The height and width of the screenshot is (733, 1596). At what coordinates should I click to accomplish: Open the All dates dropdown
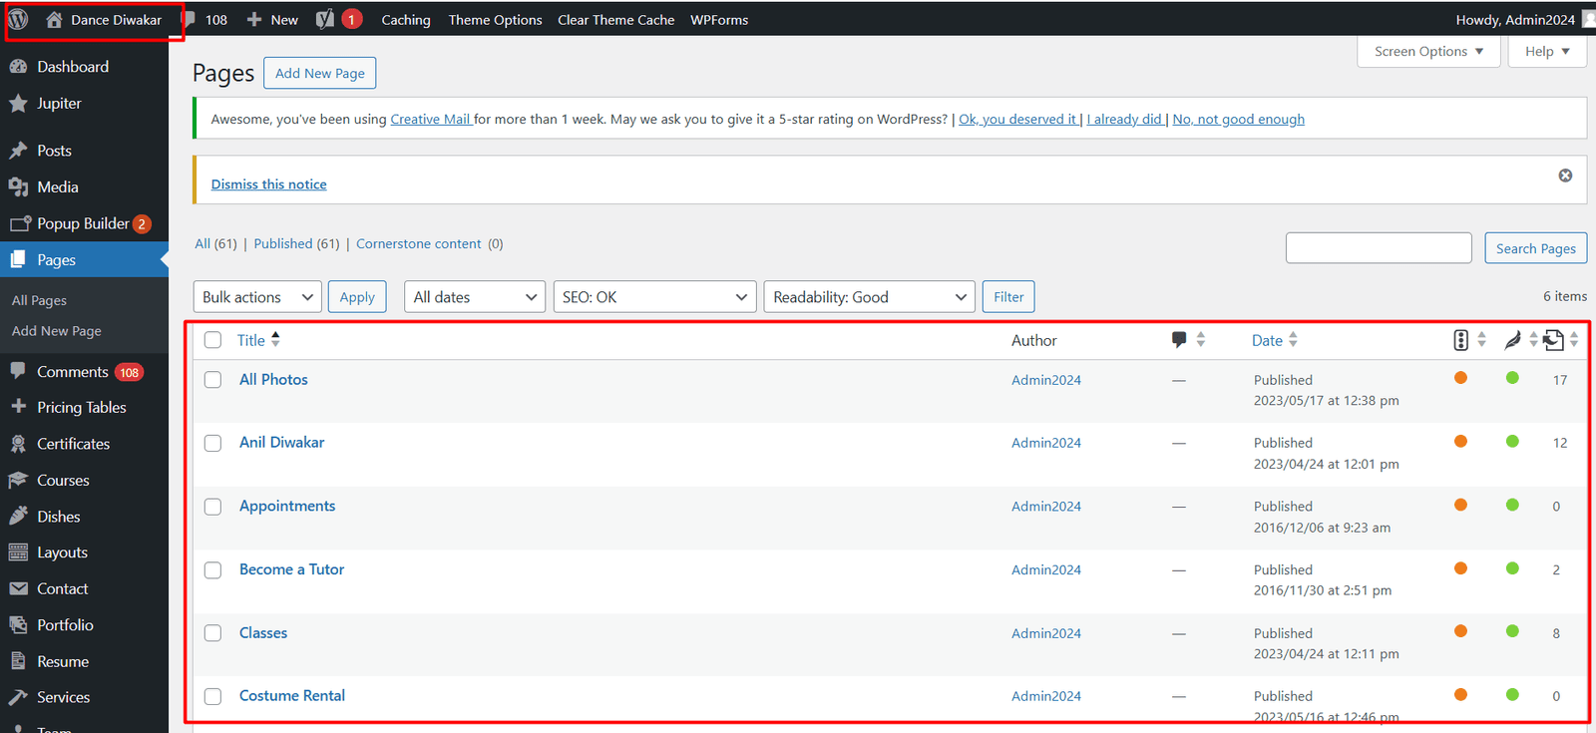tap(475, 297)
